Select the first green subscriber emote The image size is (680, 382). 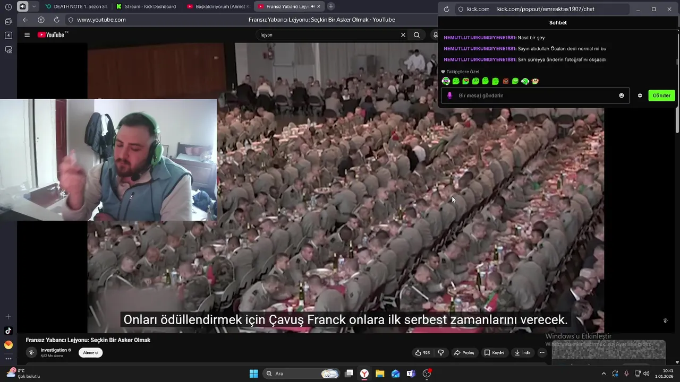tap(456, 81)
